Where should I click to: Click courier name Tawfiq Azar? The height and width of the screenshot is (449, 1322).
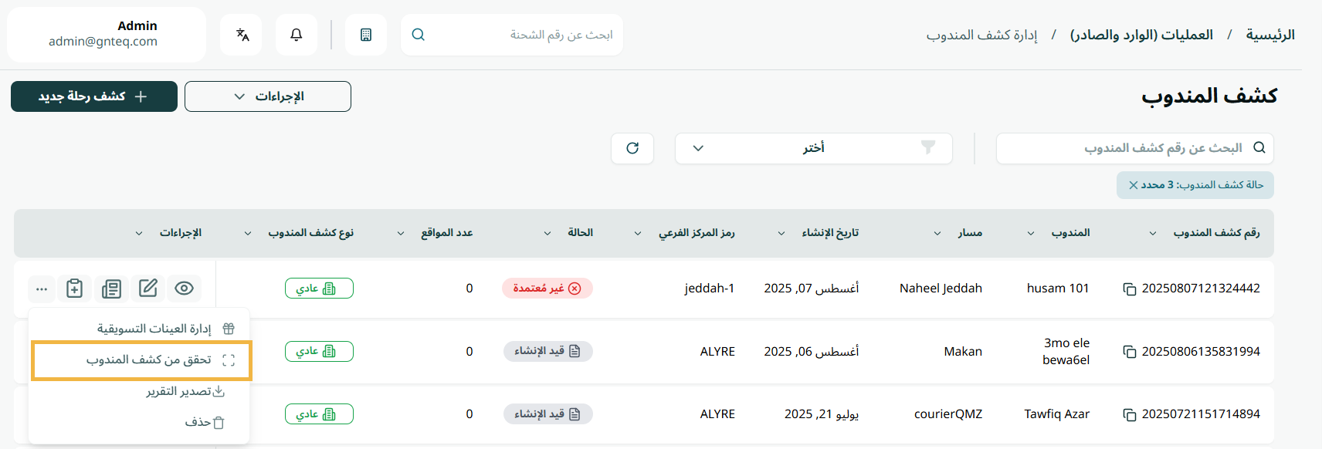point(1057,414)
